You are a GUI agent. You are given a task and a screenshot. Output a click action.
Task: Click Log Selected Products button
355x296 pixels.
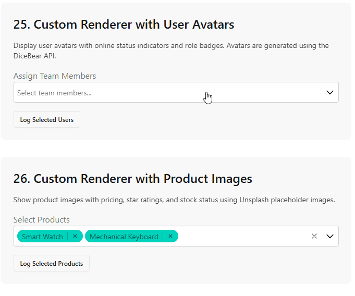pyautogui.click(x=52, y=263)
